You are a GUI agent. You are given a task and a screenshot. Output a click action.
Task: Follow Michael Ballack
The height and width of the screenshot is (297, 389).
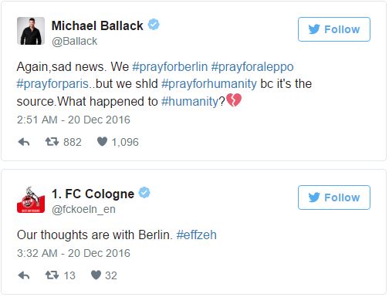point(334,29)
